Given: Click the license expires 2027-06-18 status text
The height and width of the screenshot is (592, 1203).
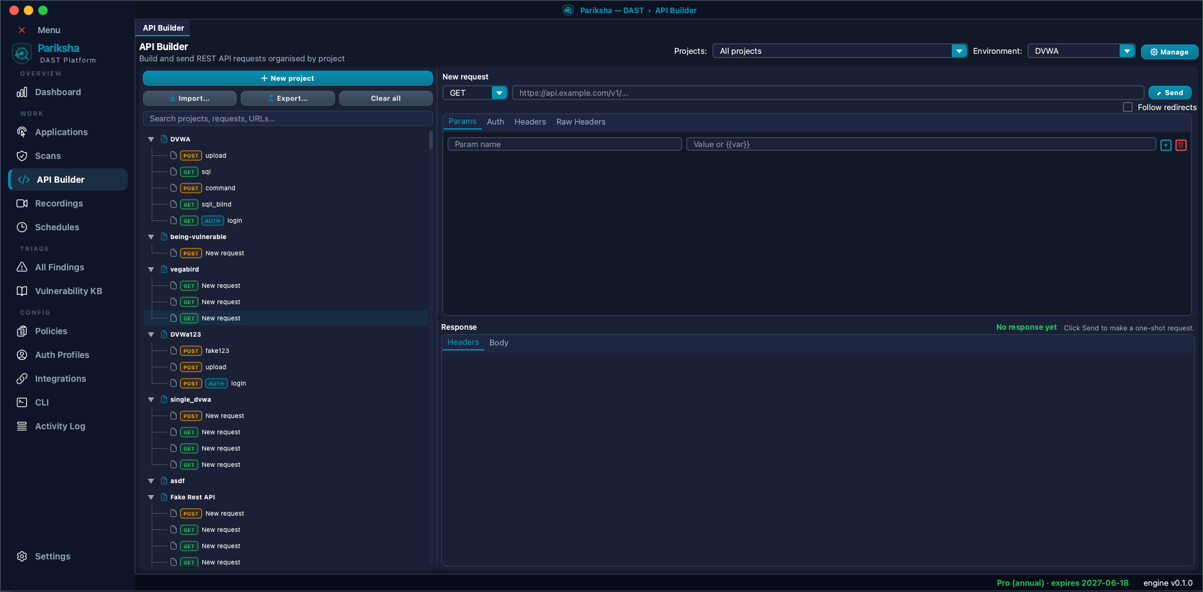Looking at the screenshot, I should pos(1063,583).
